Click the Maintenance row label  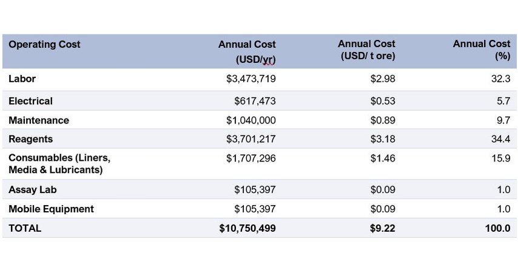(39, 120)
